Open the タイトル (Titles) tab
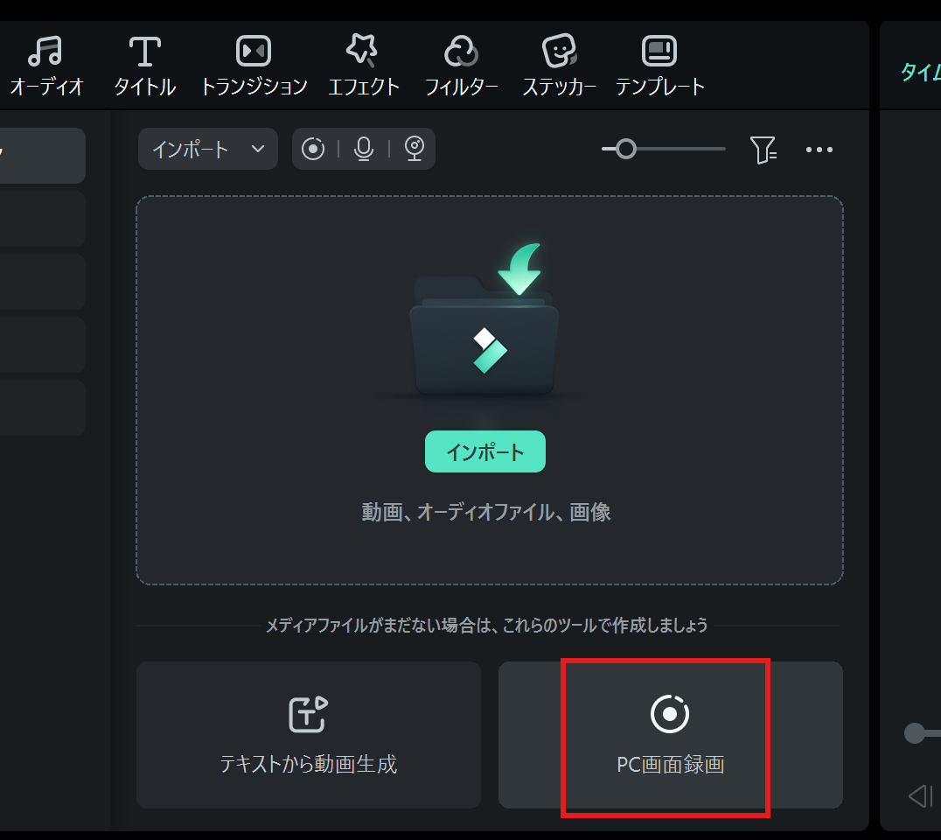 pyautogui.click(x=144, y=66)
